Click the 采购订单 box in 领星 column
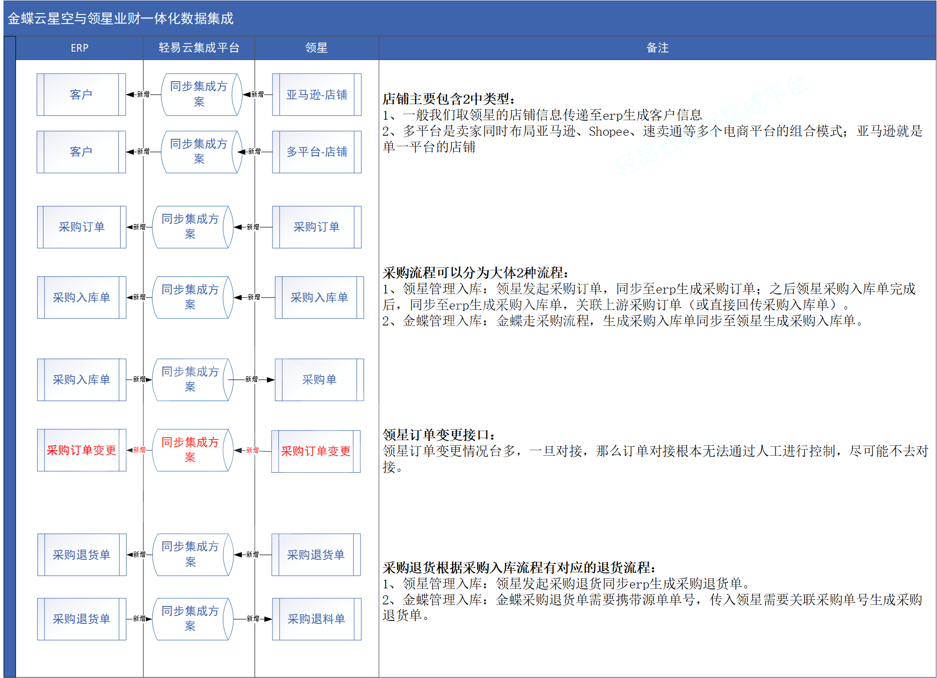 (317, 227)
